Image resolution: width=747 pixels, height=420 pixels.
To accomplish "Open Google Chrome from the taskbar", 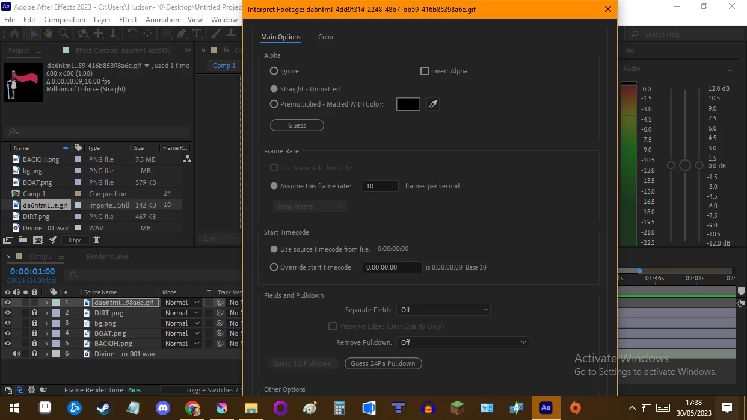I will pos(192,408).
